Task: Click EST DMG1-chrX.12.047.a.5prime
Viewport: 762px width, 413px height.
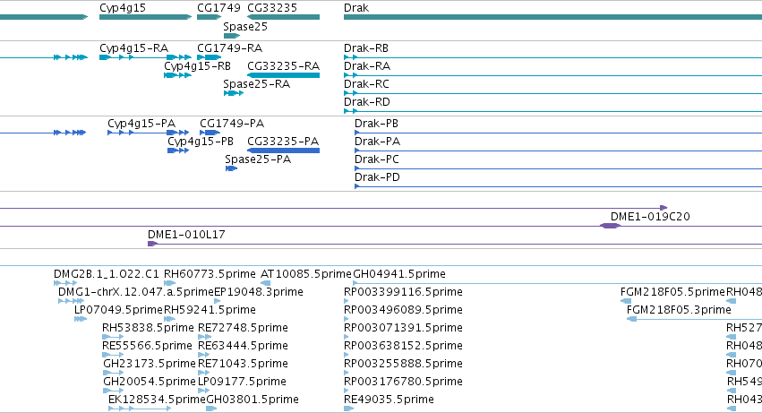Action: click(136, 292)
